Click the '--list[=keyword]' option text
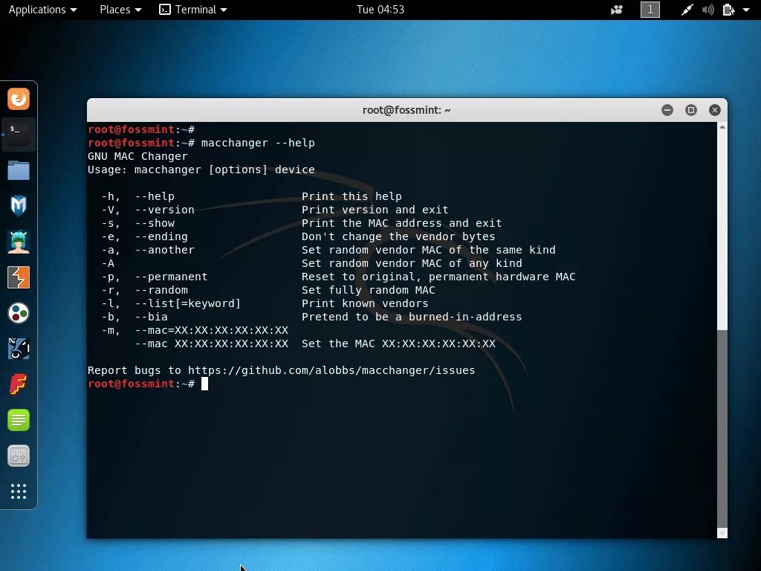The height and width of the screenshot is (571, 761). click(188, 303)
